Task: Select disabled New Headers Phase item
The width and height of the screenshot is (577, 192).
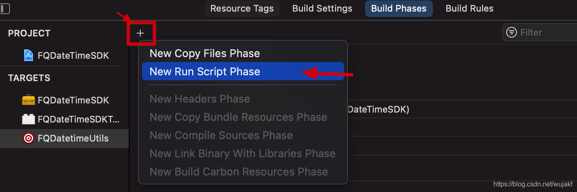Action: (x=243, y=99)
